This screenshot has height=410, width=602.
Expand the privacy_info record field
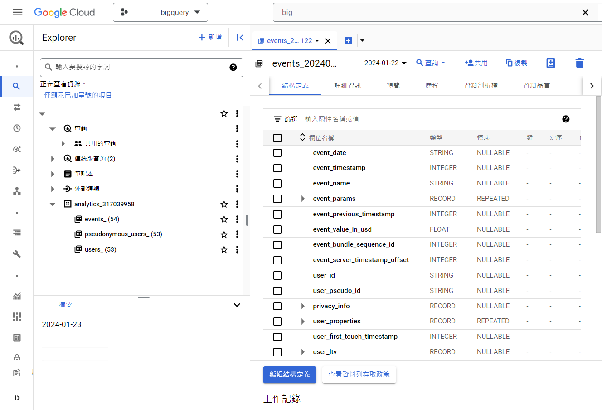coord(303,306)
